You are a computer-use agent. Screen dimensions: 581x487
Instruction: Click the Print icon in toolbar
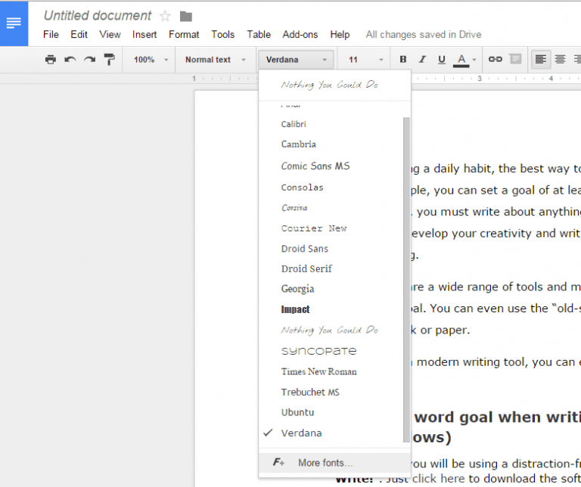click(x=51, y=60)
